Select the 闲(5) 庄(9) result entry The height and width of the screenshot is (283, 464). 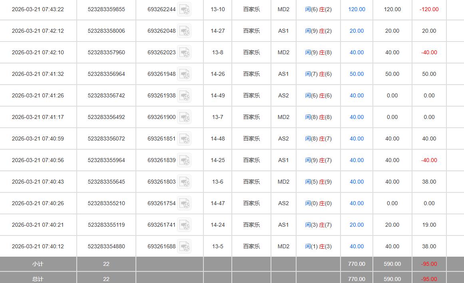point(318,182)
